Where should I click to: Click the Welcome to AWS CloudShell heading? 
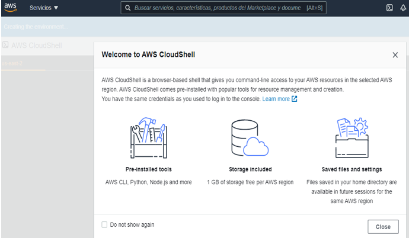coord(148,54)
